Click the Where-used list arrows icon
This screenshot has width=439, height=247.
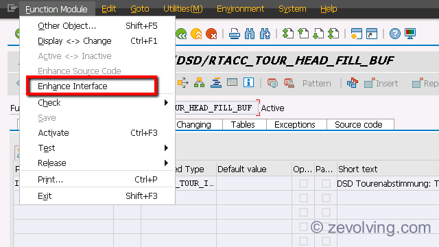point(183,83)
